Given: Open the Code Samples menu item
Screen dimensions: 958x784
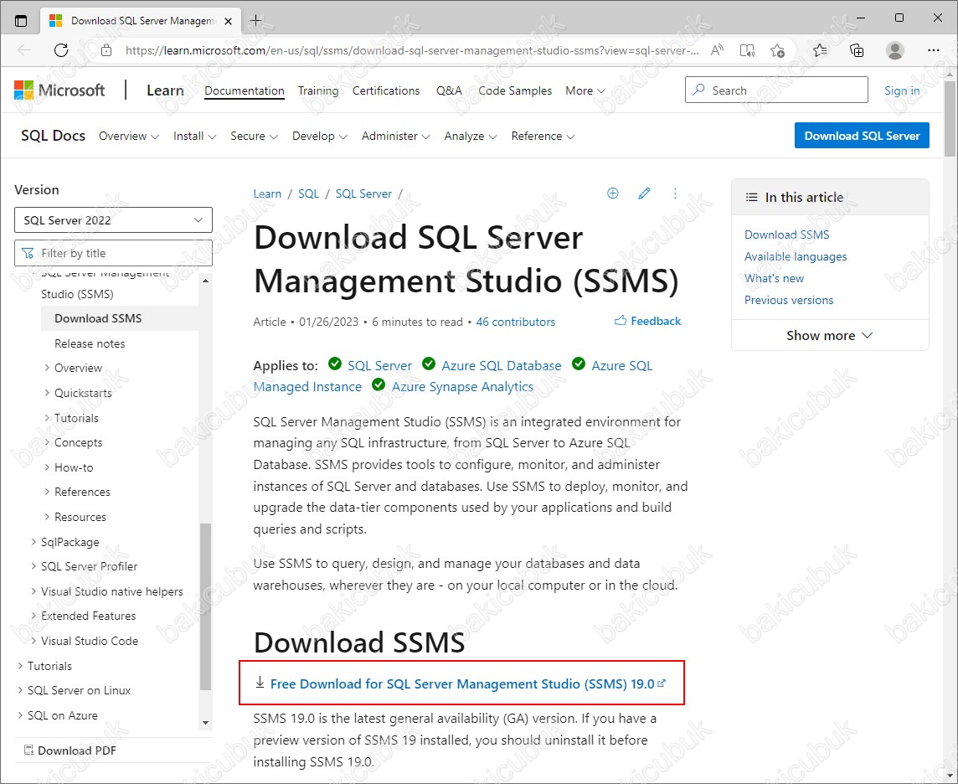Looking at the screenshot, I should (515, 90).
